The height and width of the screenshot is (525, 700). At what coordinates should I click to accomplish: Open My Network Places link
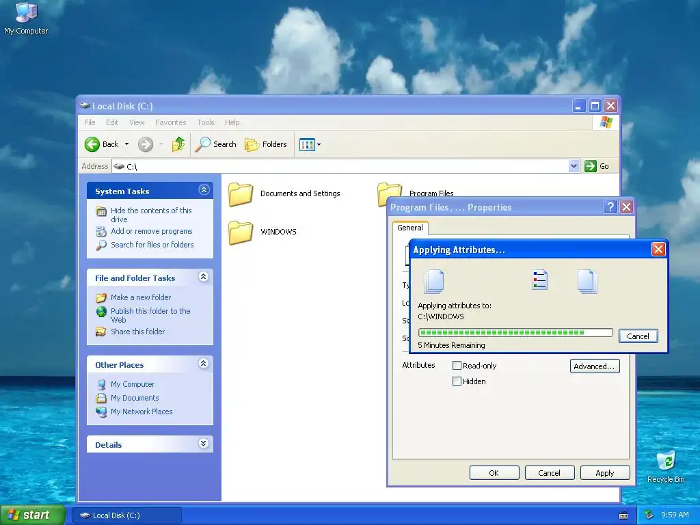pos(142,411)
